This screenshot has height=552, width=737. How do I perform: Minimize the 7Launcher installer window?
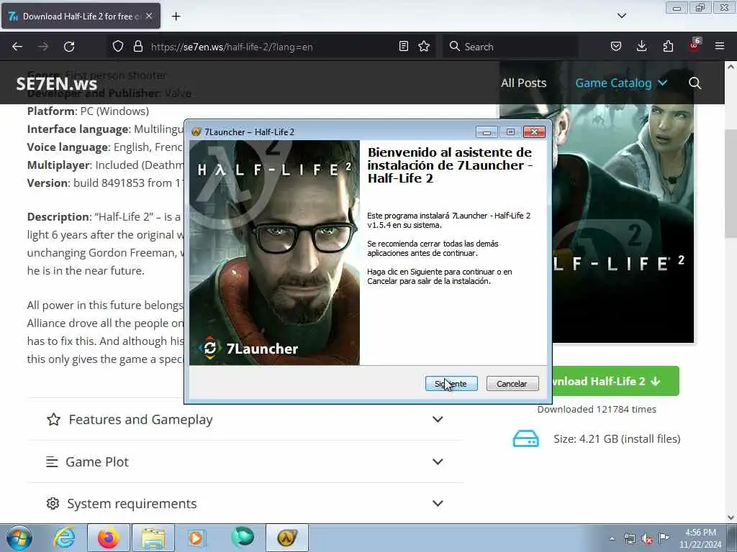coord(487,132)
